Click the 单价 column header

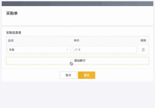click(x=77, y=40)
